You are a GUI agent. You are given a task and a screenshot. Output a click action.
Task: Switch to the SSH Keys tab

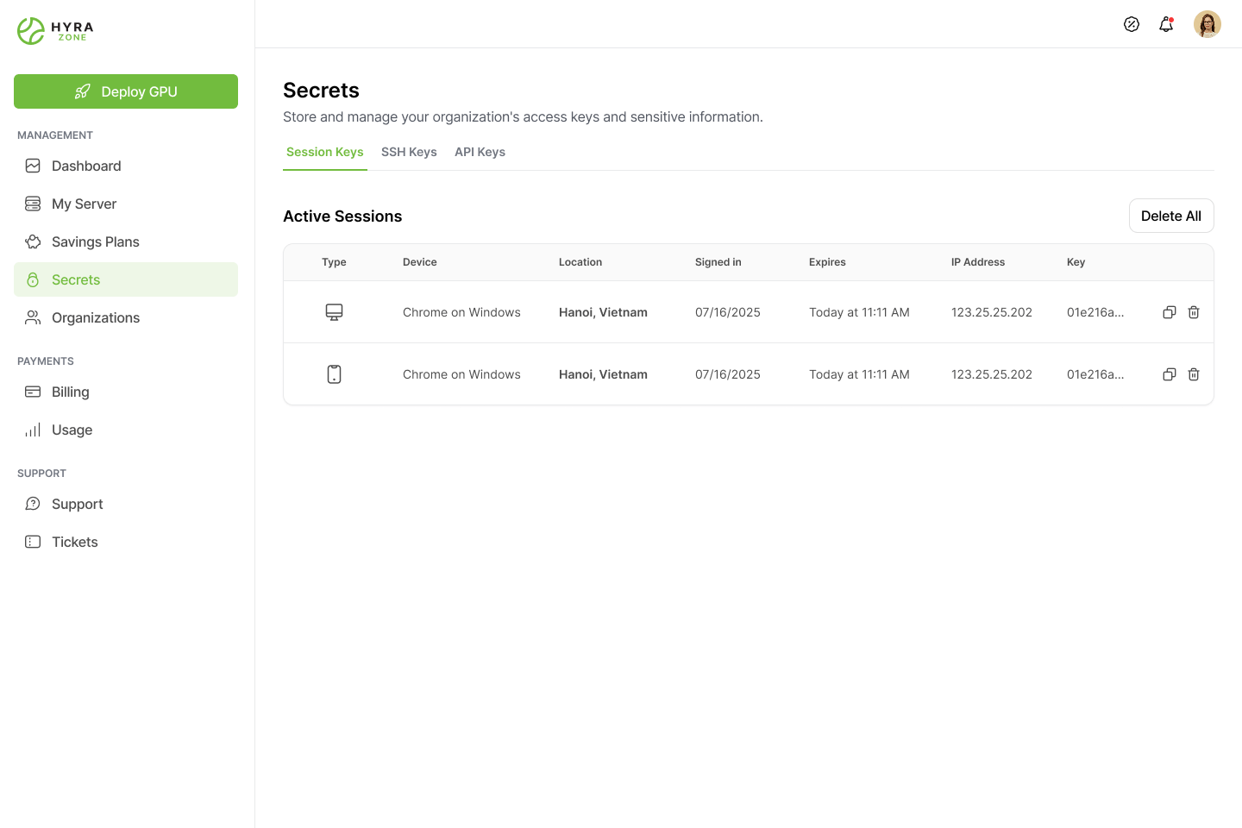click(x=409, y=152)
